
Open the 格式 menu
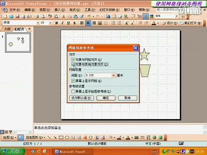point(75,10)
